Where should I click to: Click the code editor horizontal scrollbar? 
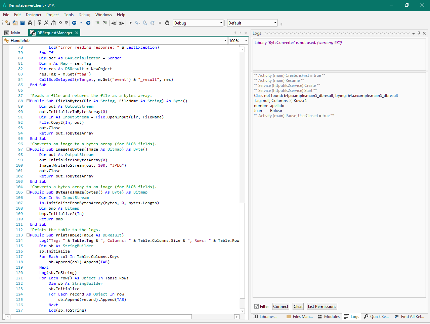tap(101, 317)
